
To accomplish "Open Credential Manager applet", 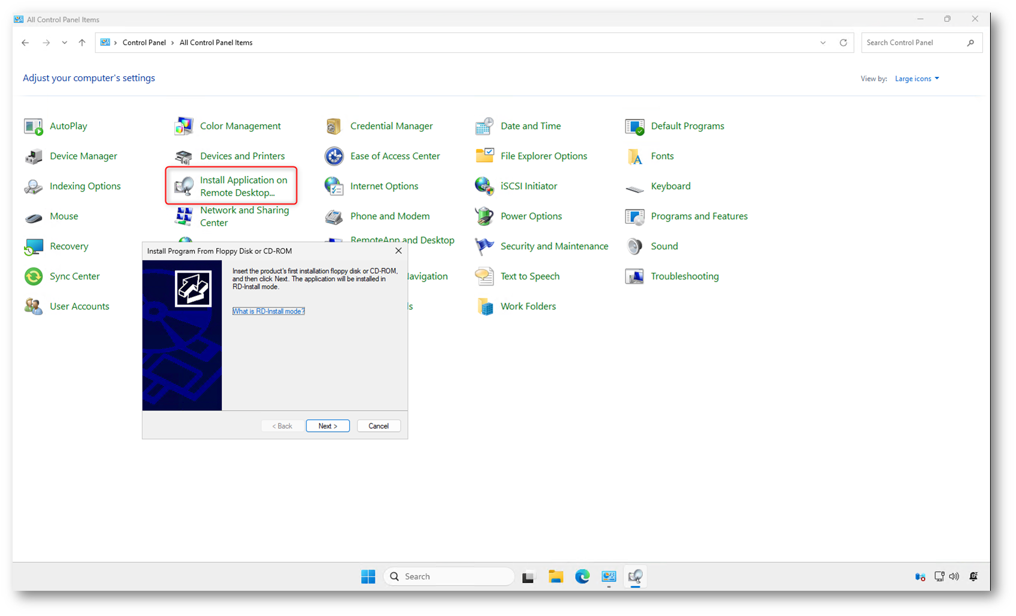I will point(391,126).
